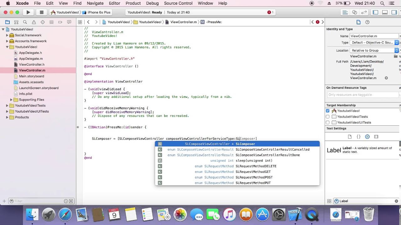Stop the running scheme with Stop button
This screenshot has height=225, width=401.
(x=41, y=12)
